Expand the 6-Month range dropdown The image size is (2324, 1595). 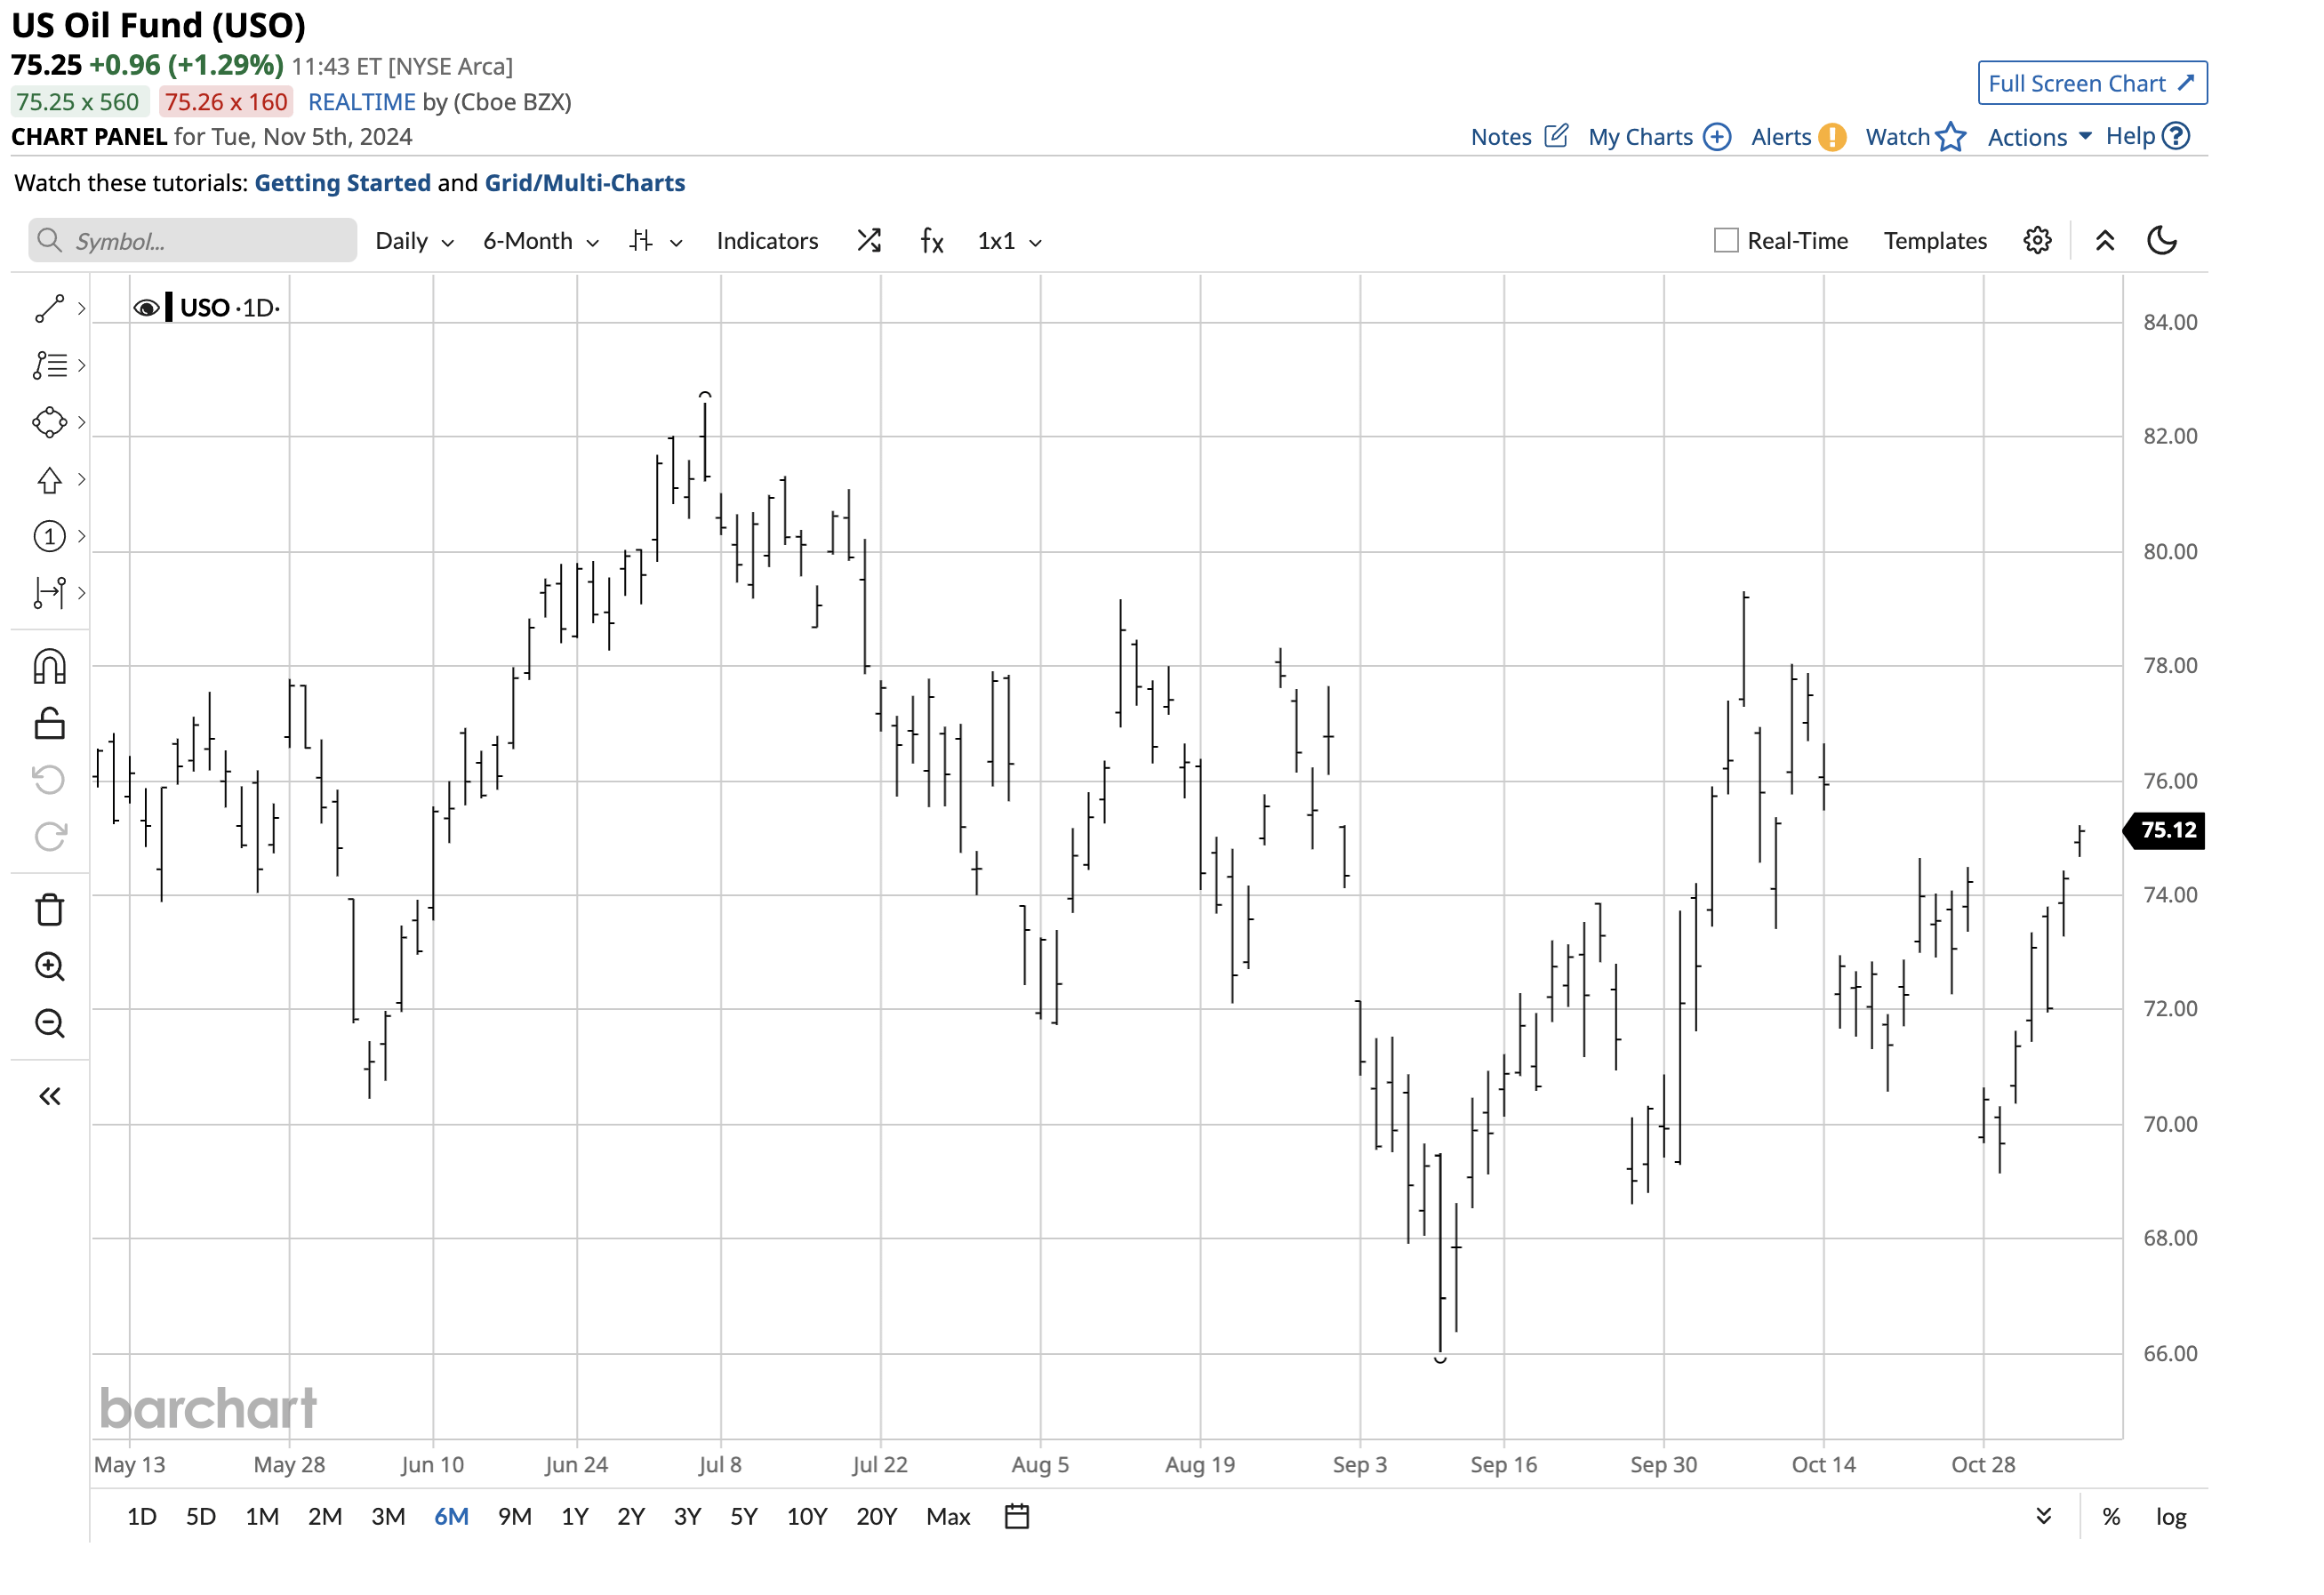(x=538, y=240)
